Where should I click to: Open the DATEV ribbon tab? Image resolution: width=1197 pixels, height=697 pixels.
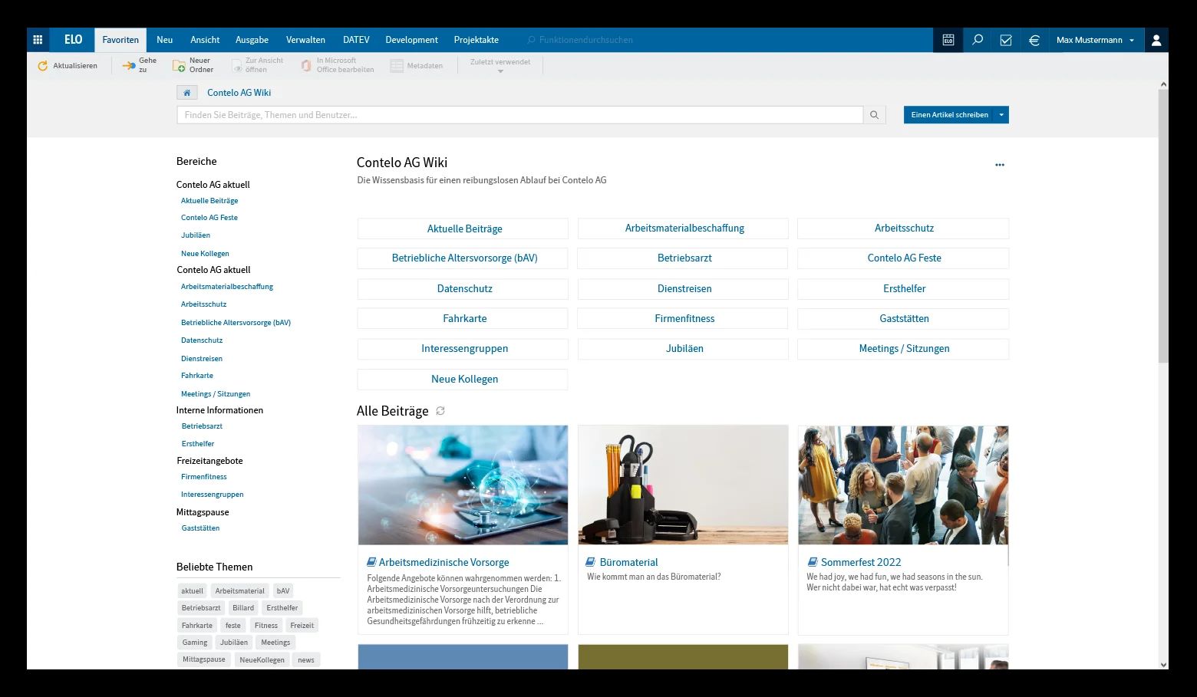(356, 40)
